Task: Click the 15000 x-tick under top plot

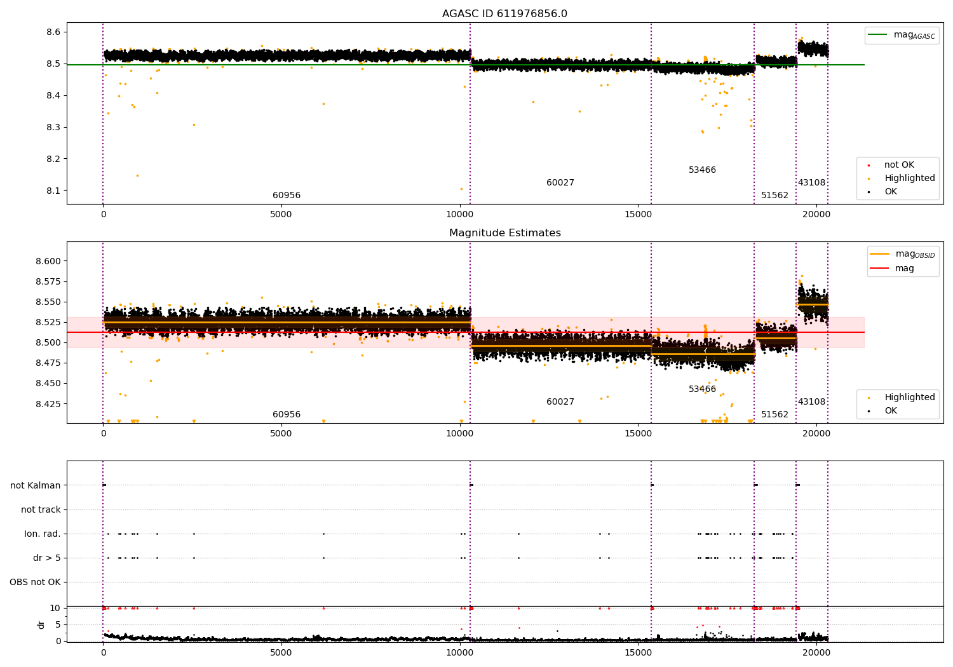Action: [638, 214]
